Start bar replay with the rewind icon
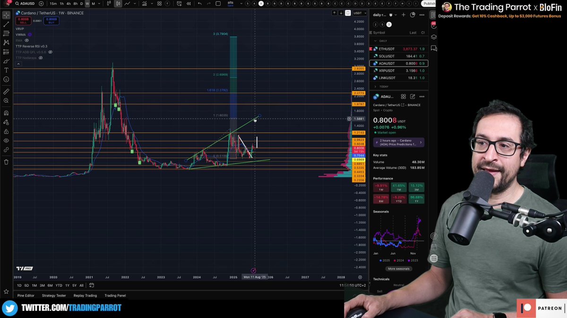Screen dimensions: 567x318 click(188, 4)
